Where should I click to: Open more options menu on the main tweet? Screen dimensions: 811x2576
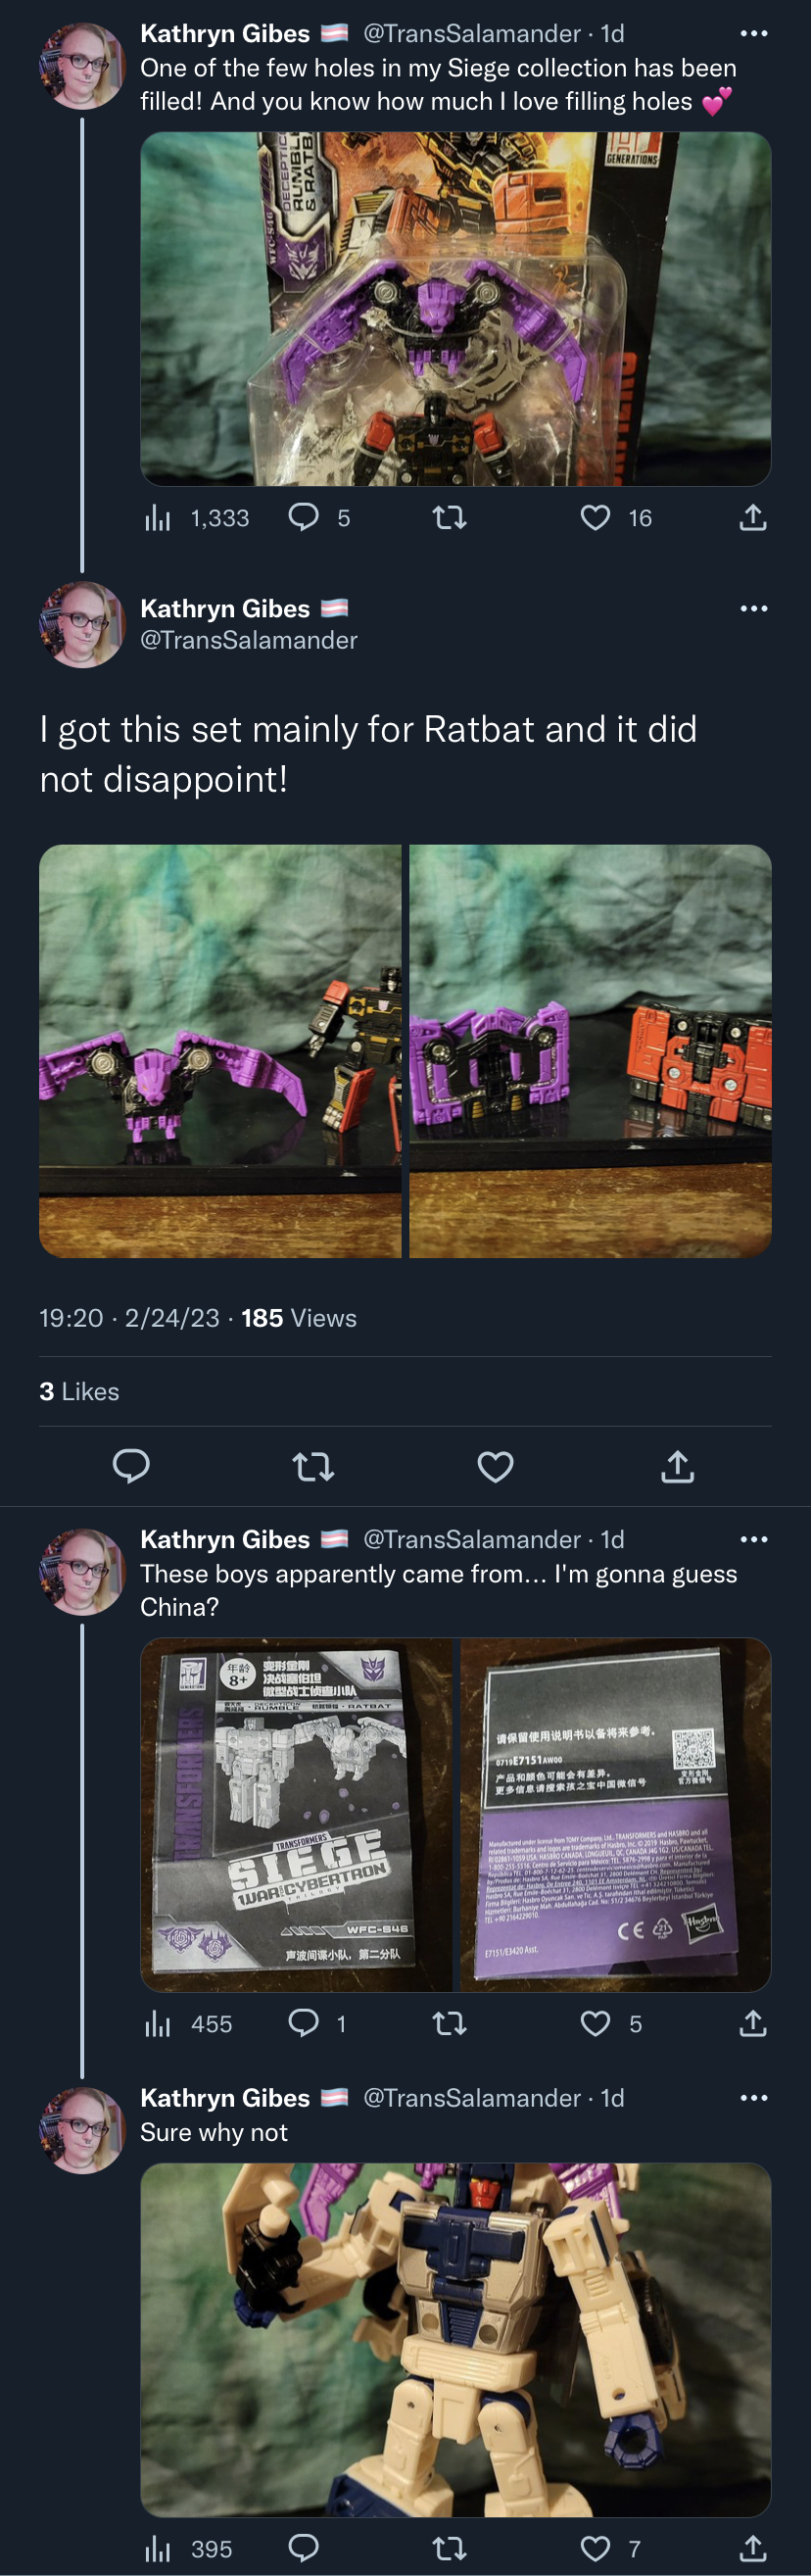753,608
